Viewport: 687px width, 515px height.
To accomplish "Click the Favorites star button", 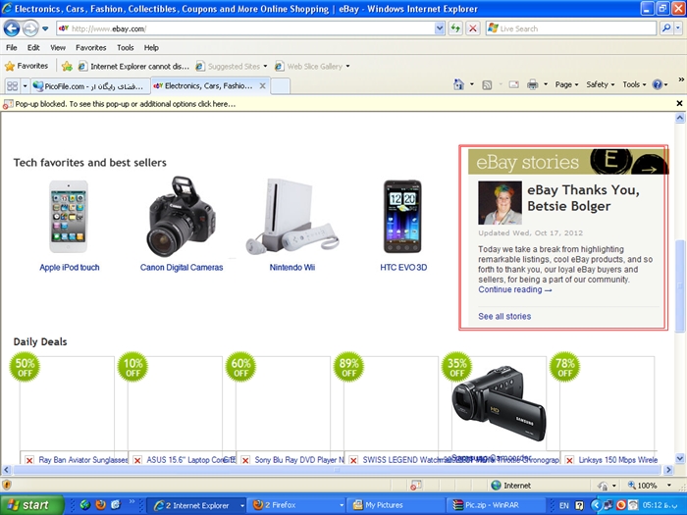I will tap(26, 66).
